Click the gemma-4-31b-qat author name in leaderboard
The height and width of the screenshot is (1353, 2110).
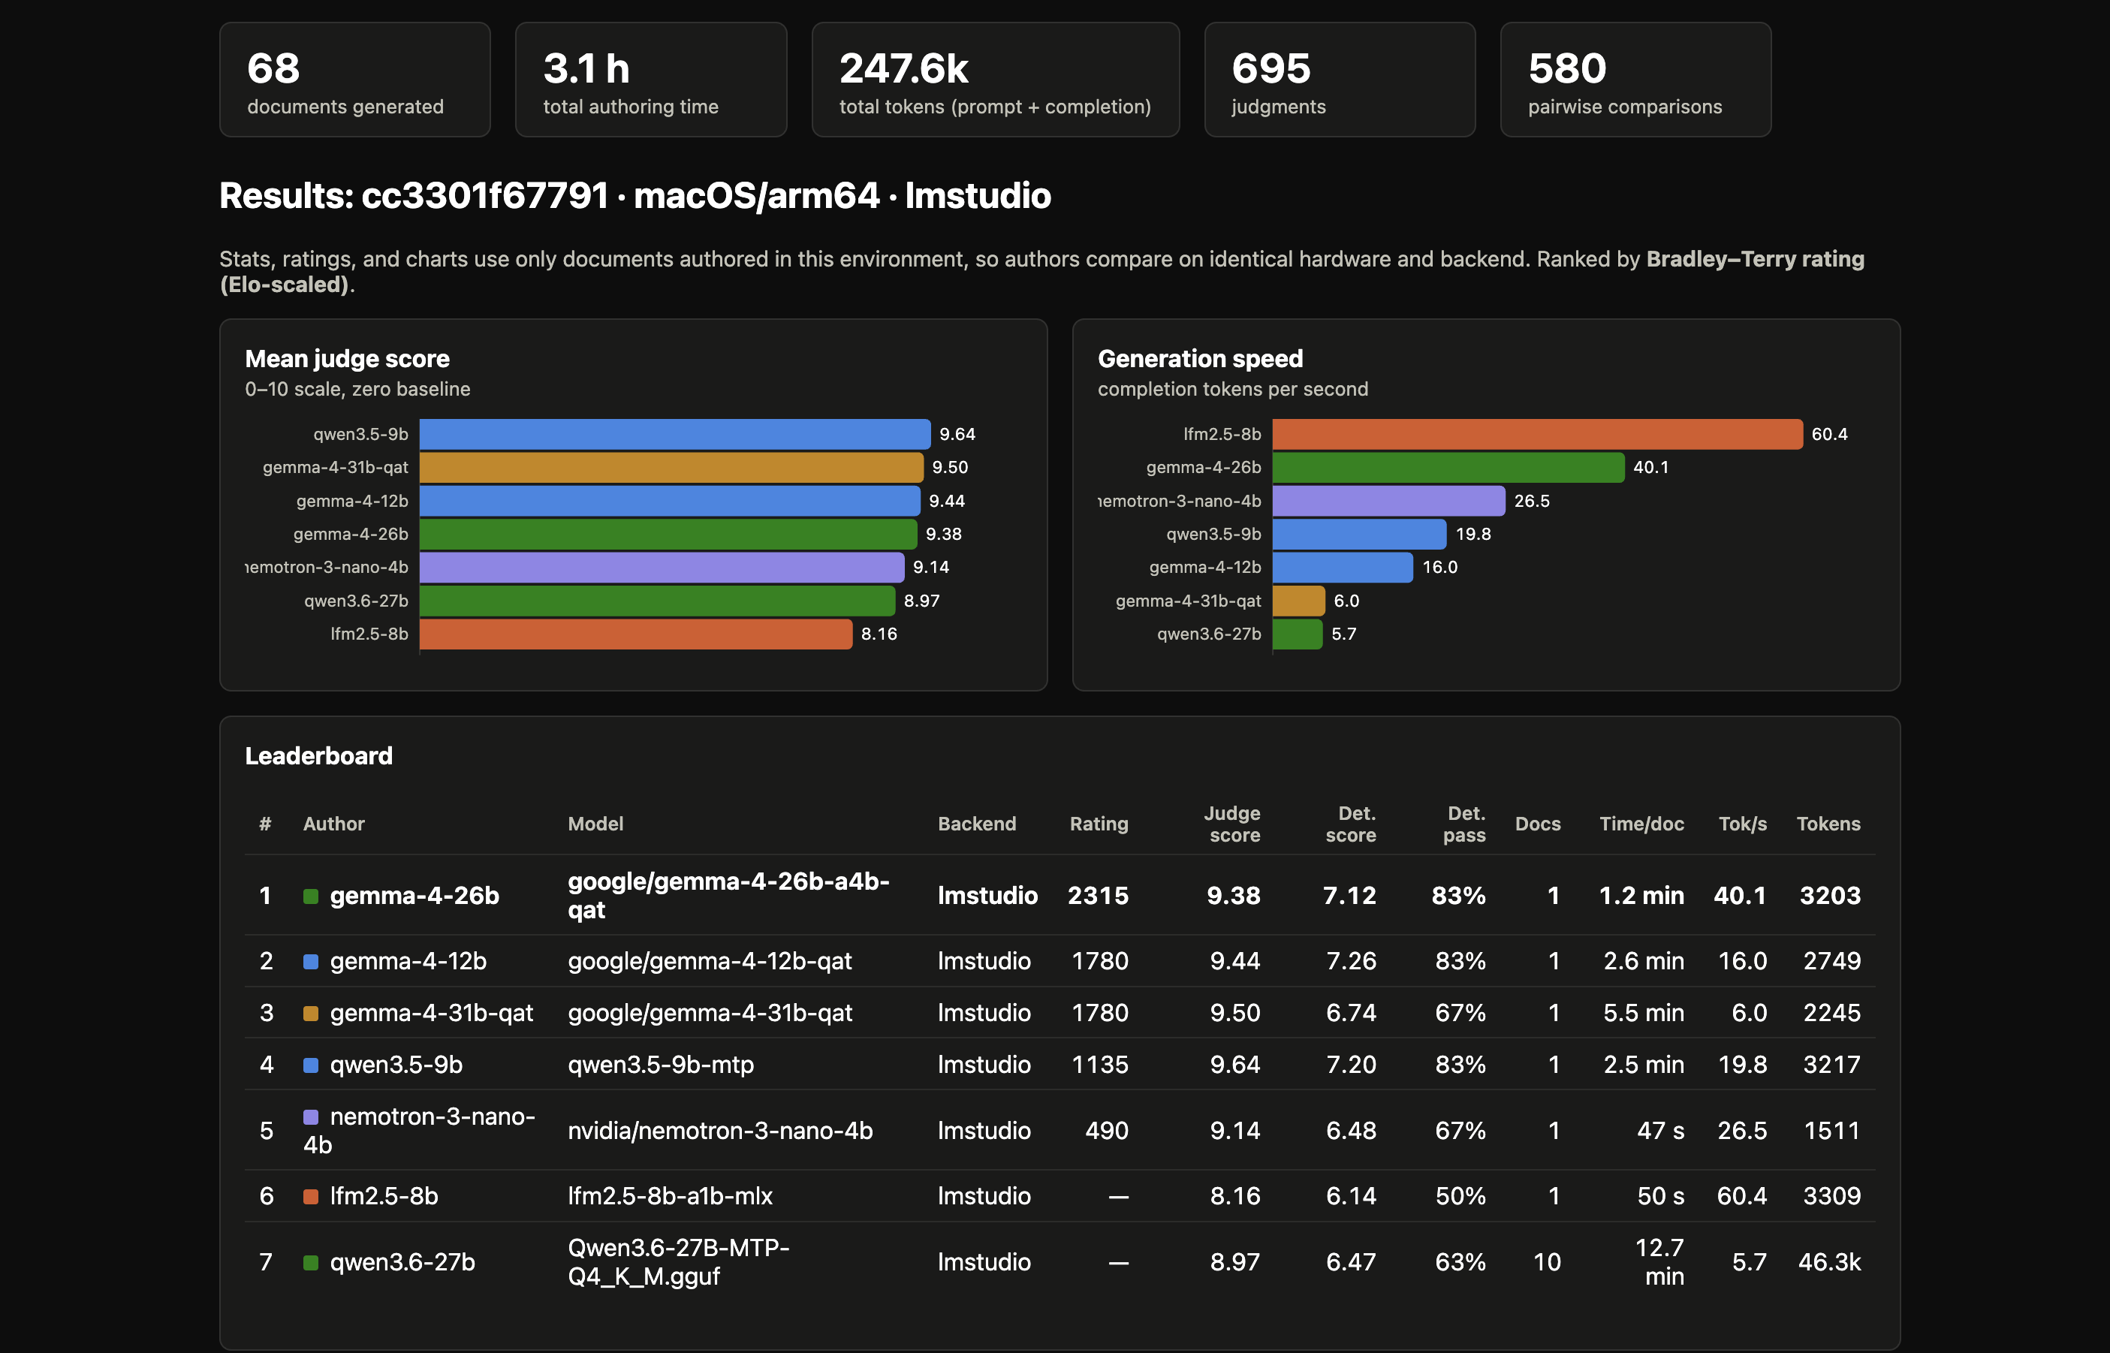tap(431, 1013)
